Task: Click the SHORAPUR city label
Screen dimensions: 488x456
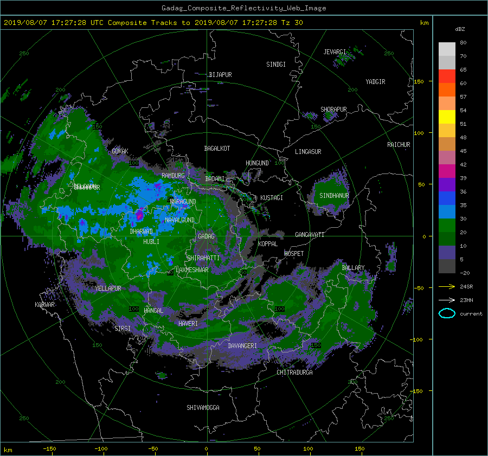Action: click(x=333, y=110)
